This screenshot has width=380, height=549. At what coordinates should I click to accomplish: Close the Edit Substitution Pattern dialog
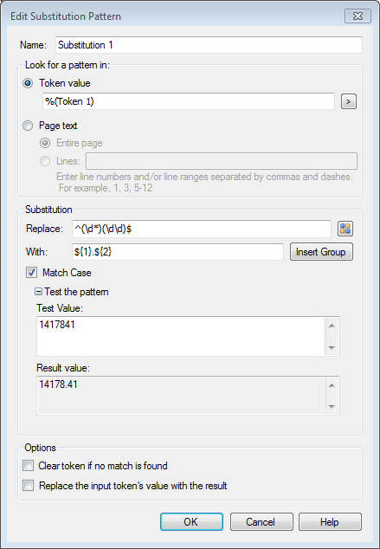[357, 16]
